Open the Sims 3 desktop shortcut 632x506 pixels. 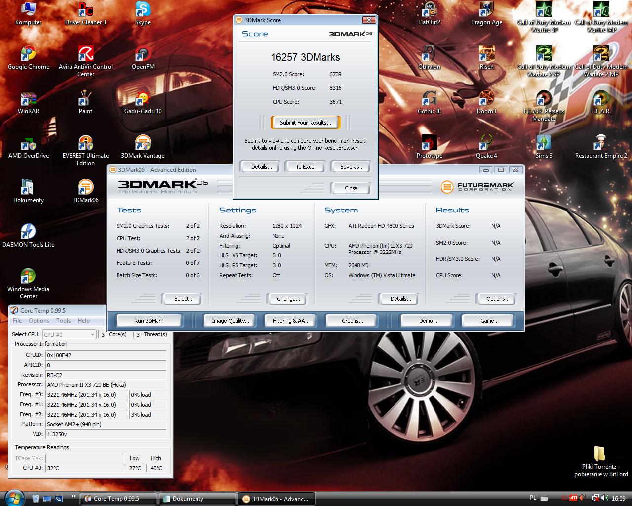point(544,147)
